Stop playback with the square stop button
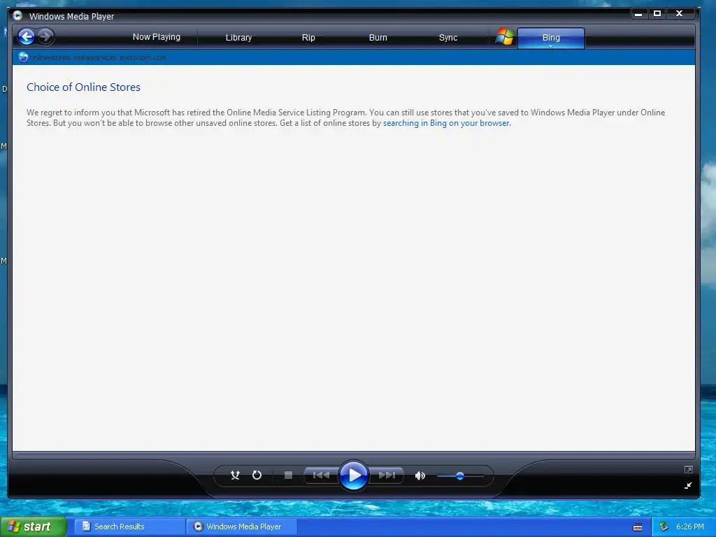 click(288, 475)
